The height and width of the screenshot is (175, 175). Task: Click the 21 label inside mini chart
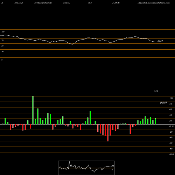click(113, 166)
